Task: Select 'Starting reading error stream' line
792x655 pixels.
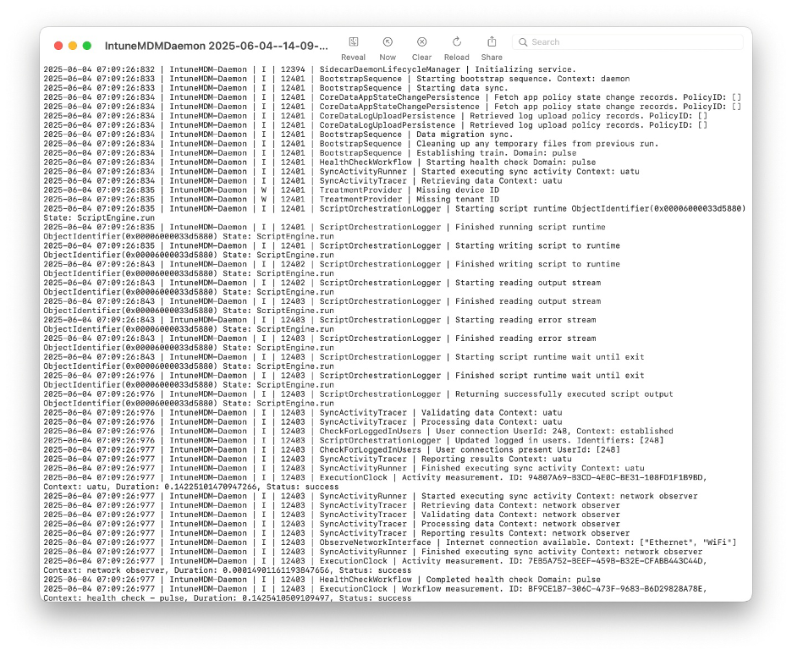Action: 320,325
